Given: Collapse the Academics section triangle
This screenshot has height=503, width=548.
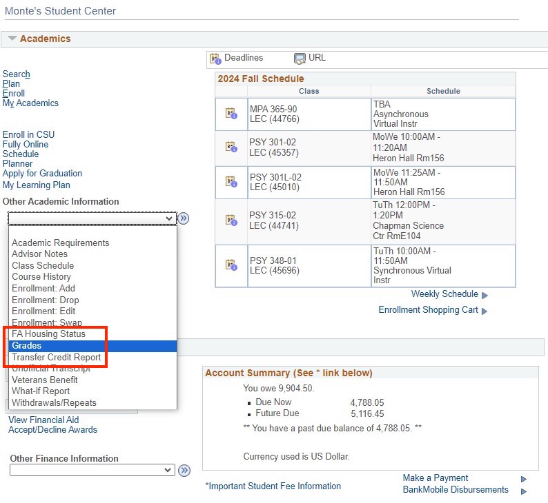Looking at the screenshot, I should click(12, 39).
